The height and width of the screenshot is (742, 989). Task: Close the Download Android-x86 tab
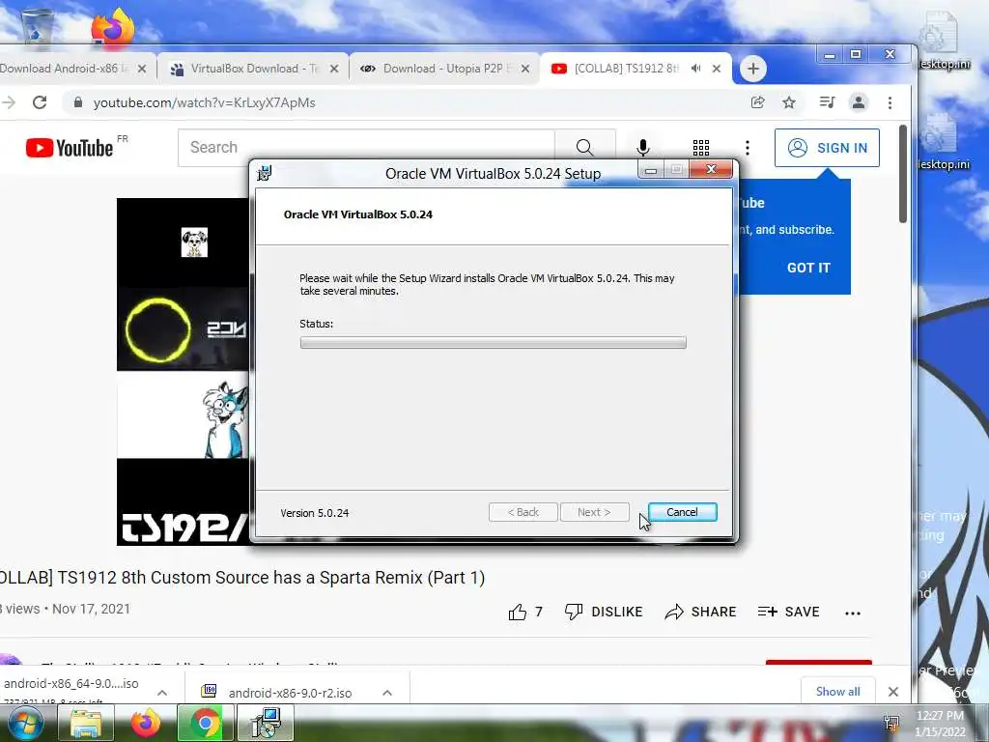coord(142,69)
